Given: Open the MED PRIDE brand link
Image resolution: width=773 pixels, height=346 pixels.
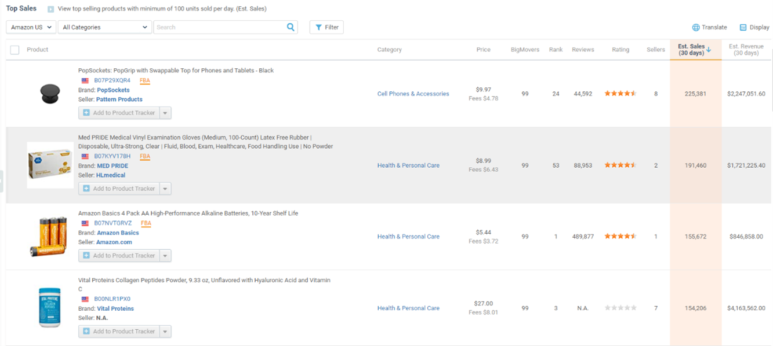Looking at the screenshot, I should [112, 166].
